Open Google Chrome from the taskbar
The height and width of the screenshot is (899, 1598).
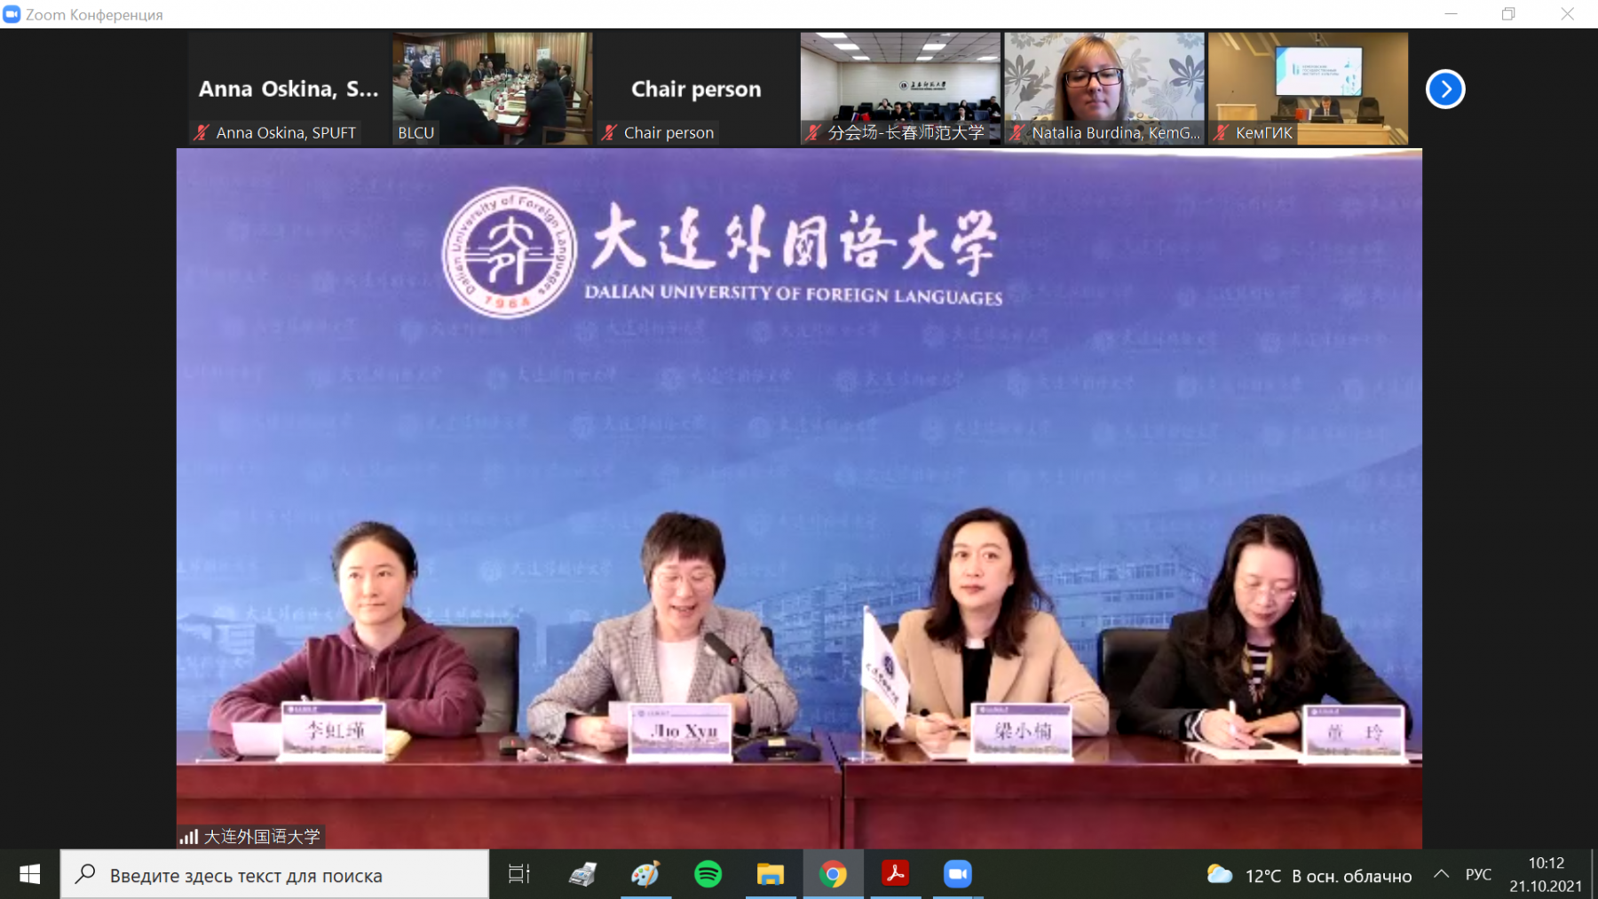pyautogui.click(x=833, y=874)
